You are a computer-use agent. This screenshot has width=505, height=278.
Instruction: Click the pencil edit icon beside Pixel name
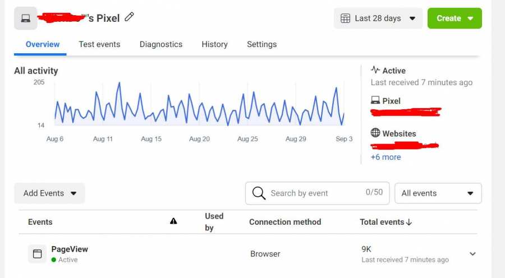point(130,17)
